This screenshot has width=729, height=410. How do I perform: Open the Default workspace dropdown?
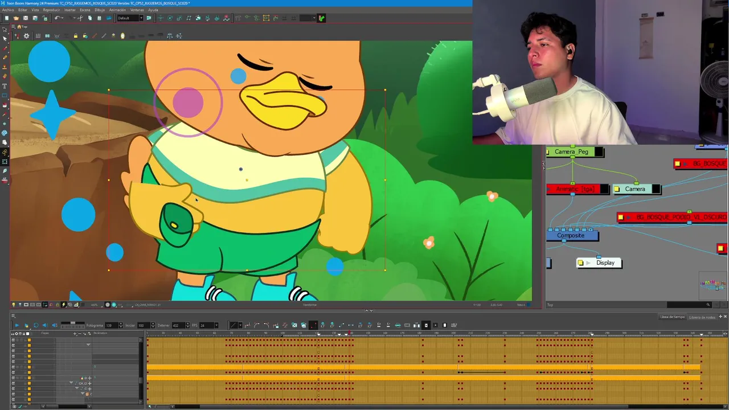(130, 18)
